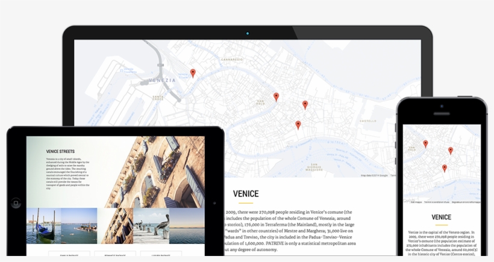Choose the Family Package button
Viewport: 494px width, 262px height.
(x=69, y=254)
